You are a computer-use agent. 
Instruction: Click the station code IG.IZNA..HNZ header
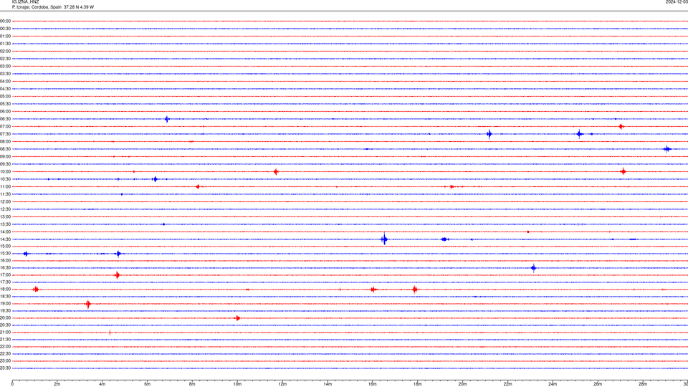click(26, 1)
